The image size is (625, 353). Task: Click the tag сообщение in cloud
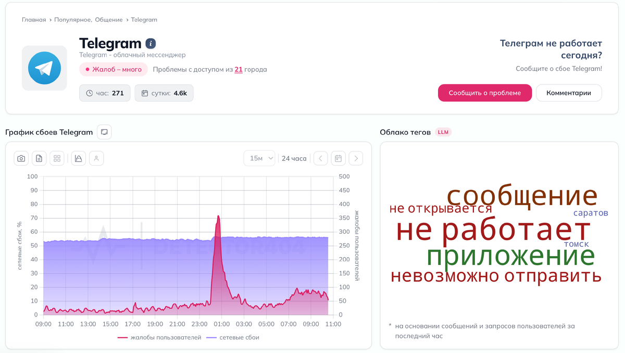tap(522, 196)
